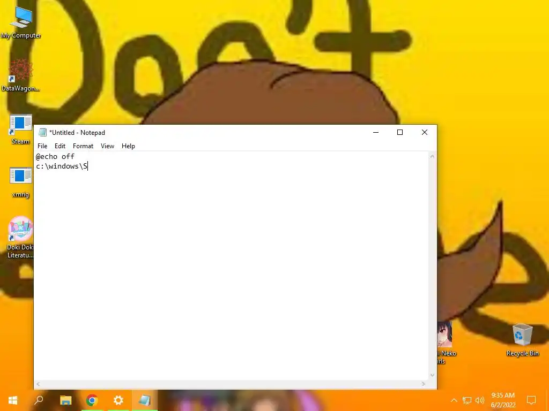Screen dimensions: 549x411
Task: Open Settings gear in taskbar
Action: [118, 400]
